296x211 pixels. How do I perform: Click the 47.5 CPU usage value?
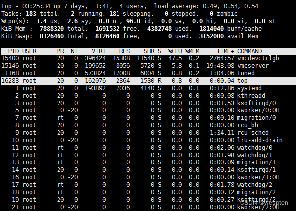click(175, 58)
